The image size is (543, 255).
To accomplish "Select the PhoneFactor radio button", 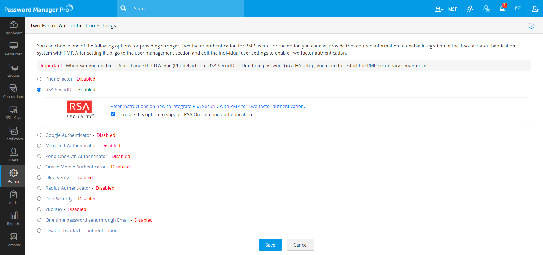I will tap(39, 79).
